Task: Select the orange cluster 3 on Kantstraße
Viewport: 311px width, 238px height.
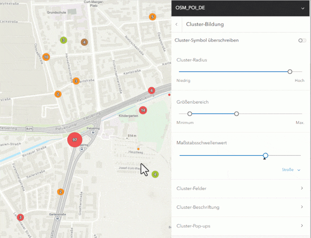Action: click(x=76, y=81)
